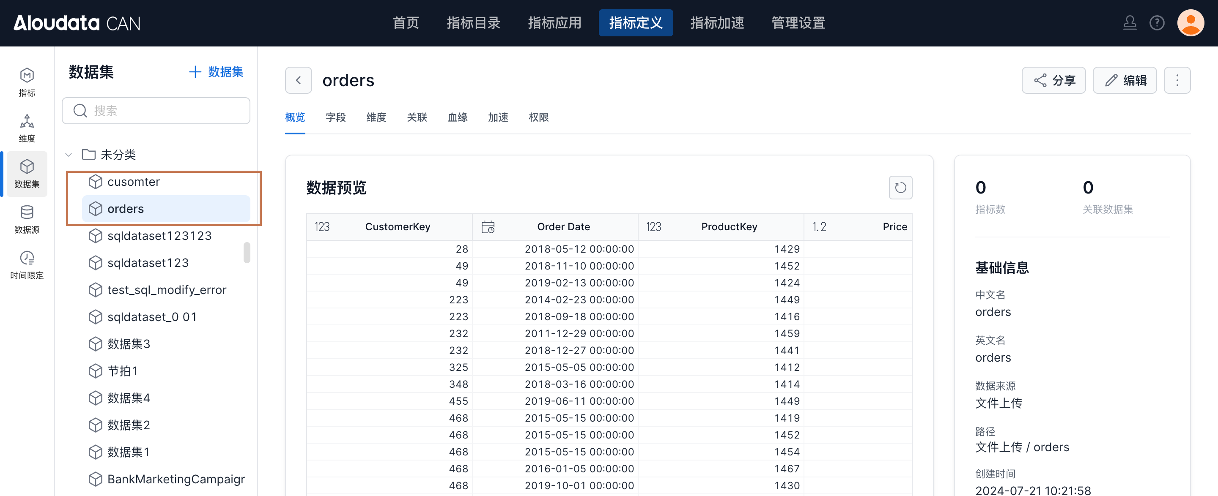Click the 分享 button
The height and width of the screenshot is (496, 1218).
pyautogui.click(x=1053, y=80)
